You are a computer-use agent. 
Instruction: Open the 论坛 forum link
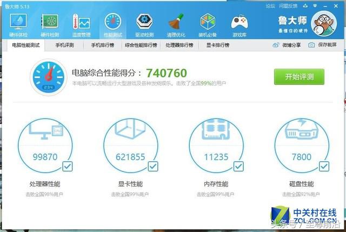click(270, 6)
